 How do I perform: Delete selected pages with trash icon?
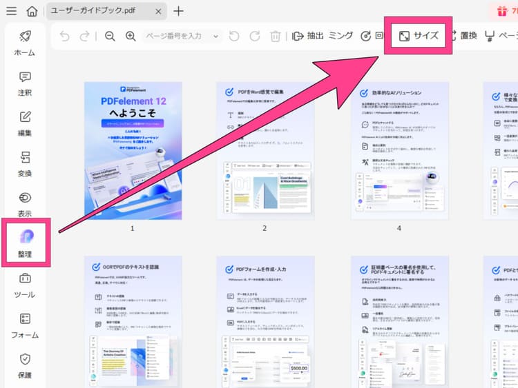[x=275, y=36]
